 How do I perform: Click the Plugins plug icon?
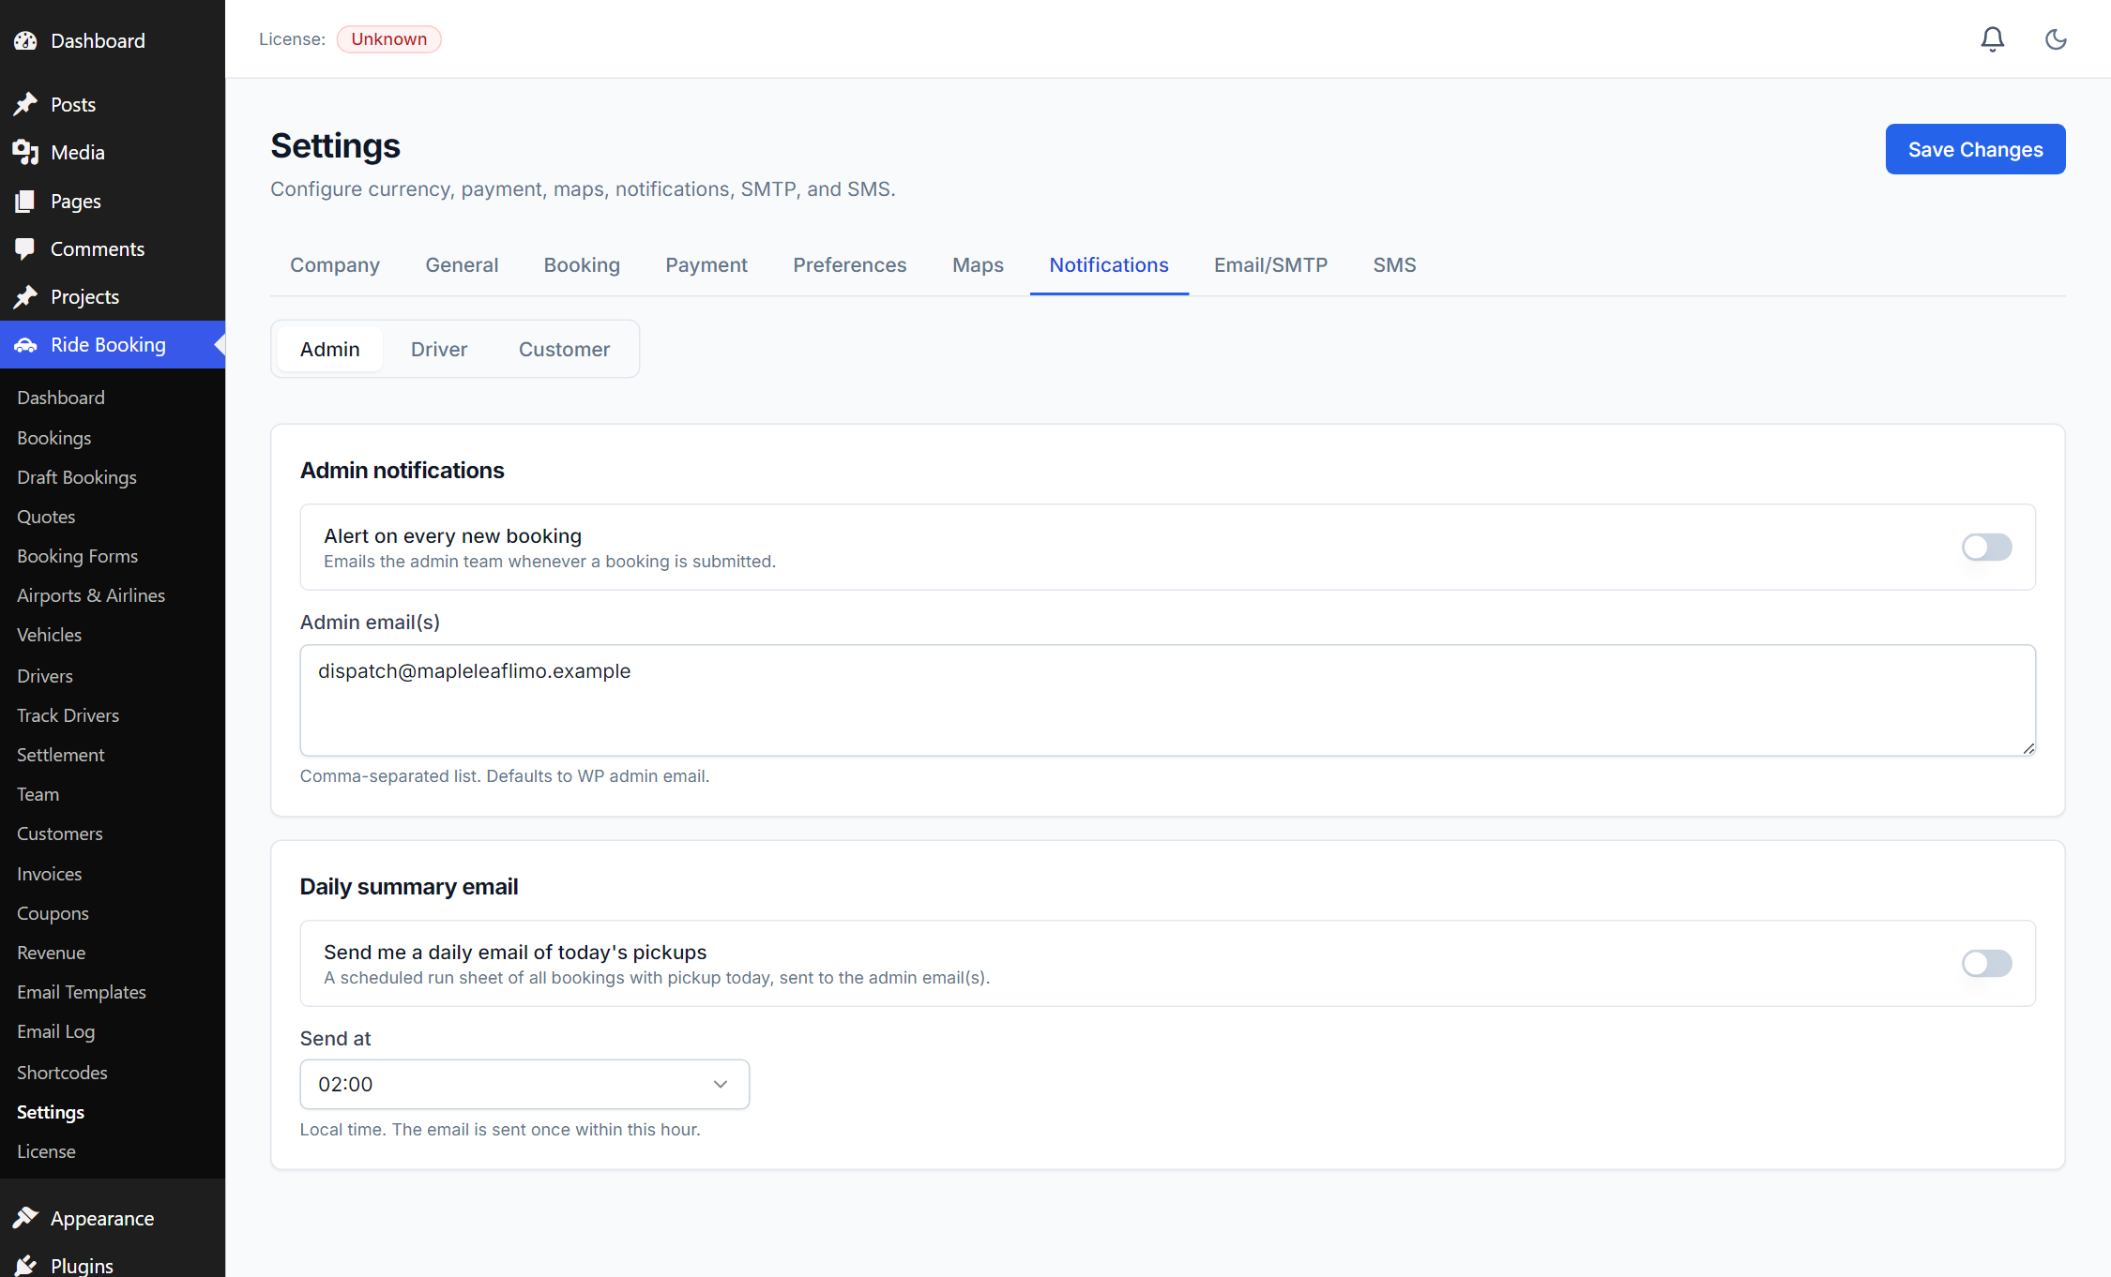25,1266
